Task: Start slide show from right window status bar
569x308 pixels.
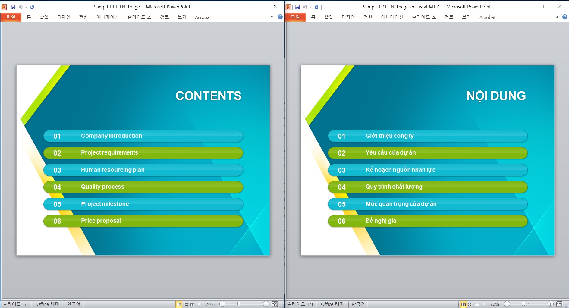Action: pyautogui.click(x=484, y=304)
